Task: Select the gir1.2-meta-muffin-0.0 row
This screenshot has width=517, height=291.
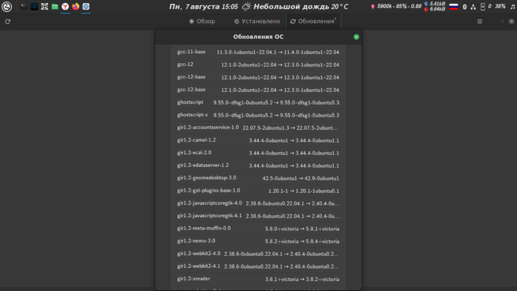Action: coord(258,228)
